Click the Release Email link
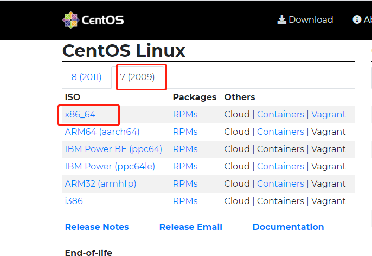The height and width of the screenshot is (256, 372). click(x=191, y=227)
